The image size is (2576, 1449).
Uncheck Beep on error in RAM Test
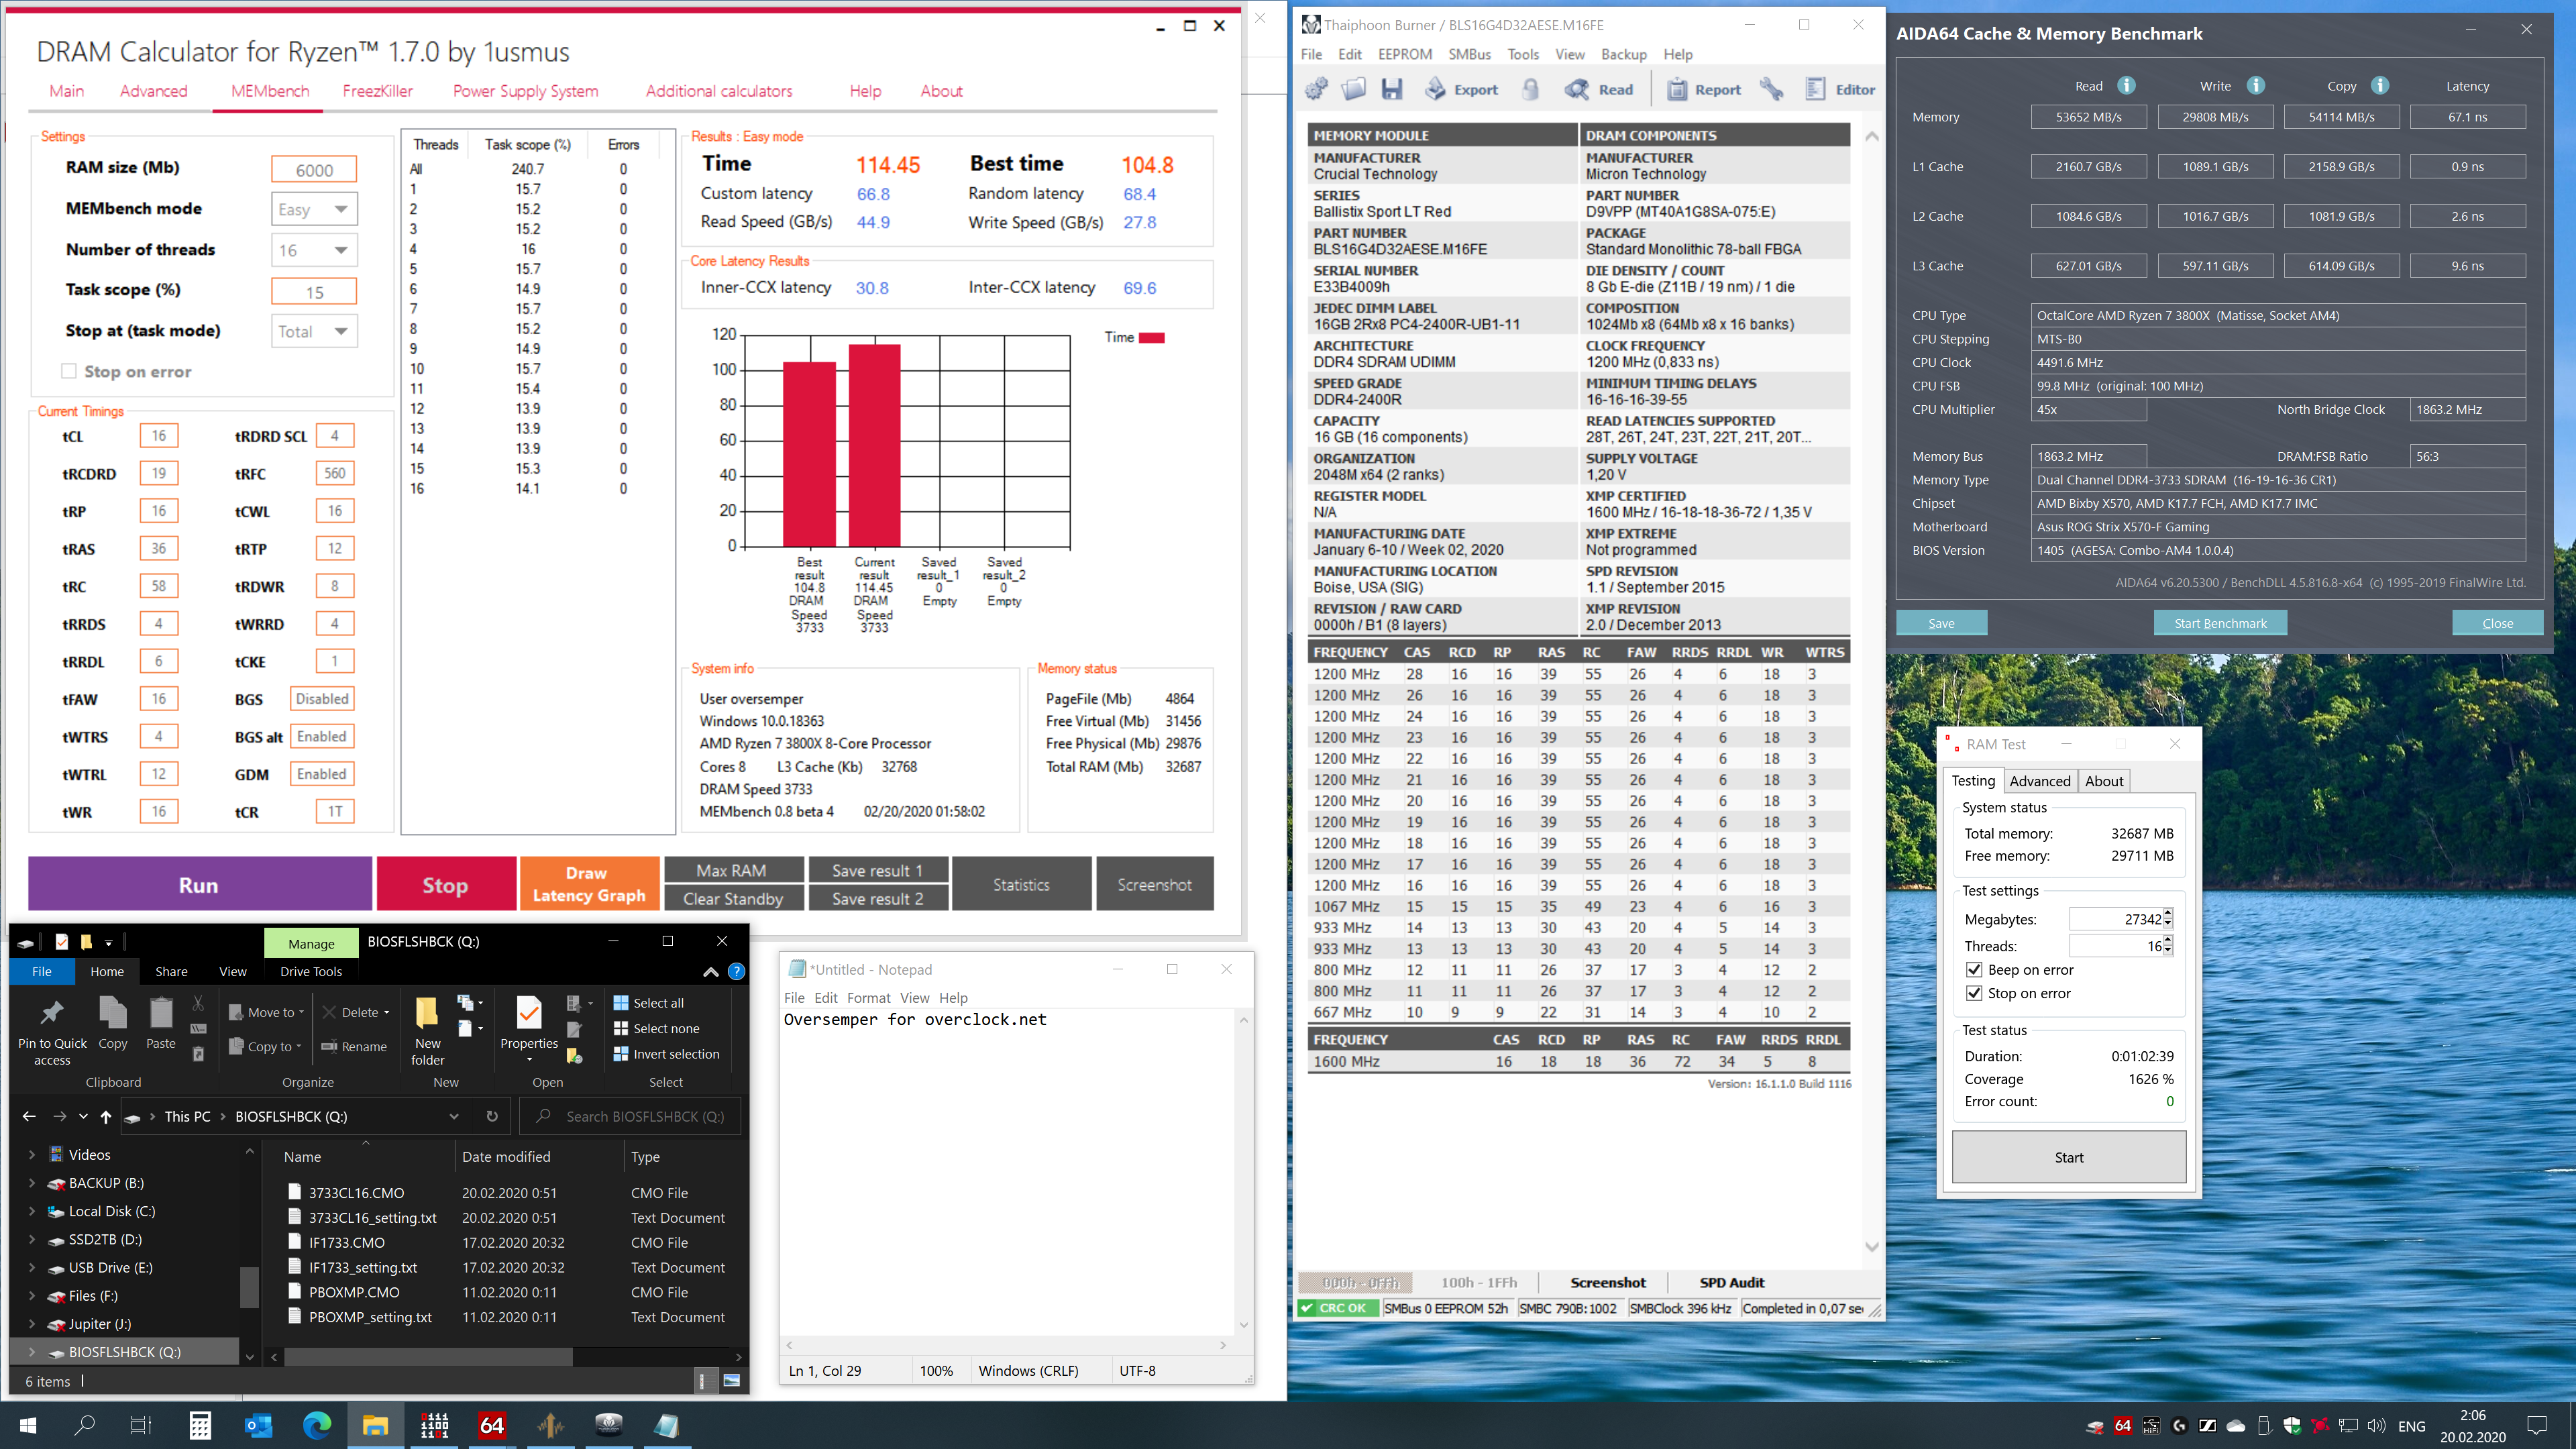1974,970
